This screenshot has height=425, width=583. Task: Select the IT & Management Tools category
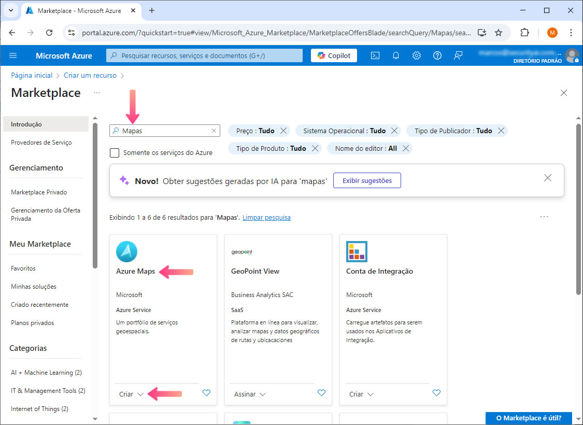pos(48,391)
